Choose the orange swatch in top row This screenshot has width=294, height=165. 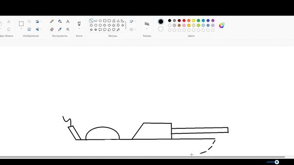click(x=189, y=21)
